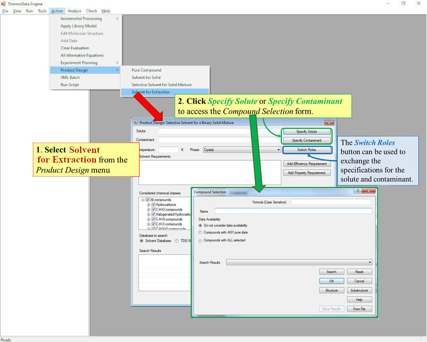Screen dimensions: 427x342
Task: Toggle the C-H-N compounds checkbox
Action: click(x=153, y=219)
